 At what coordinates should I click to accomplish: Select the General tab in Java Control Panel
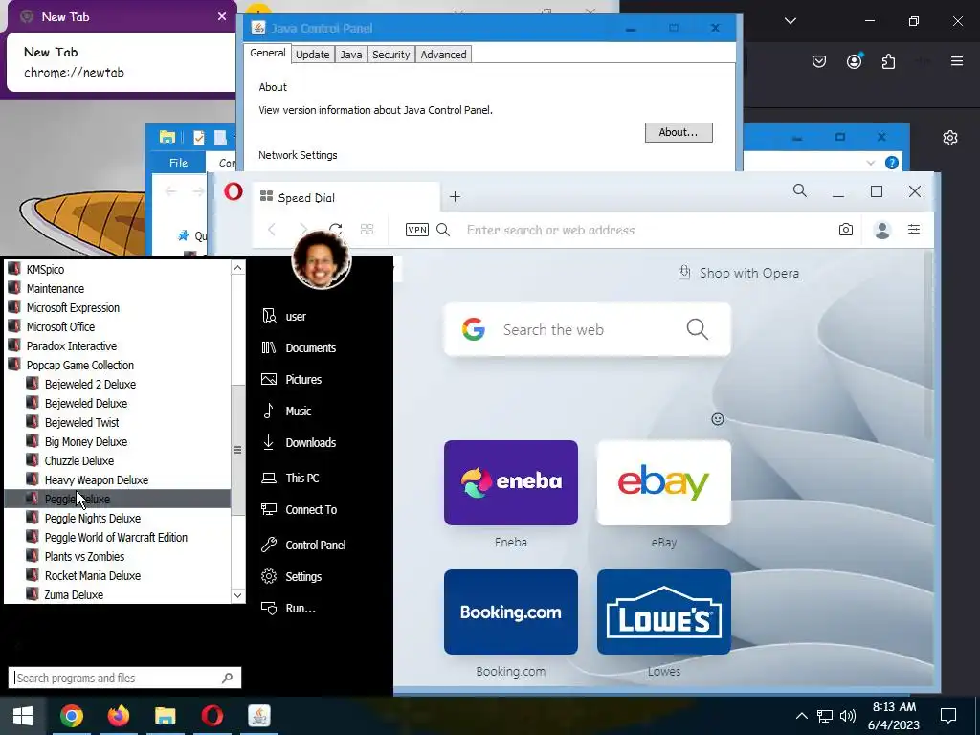(268, 54)
